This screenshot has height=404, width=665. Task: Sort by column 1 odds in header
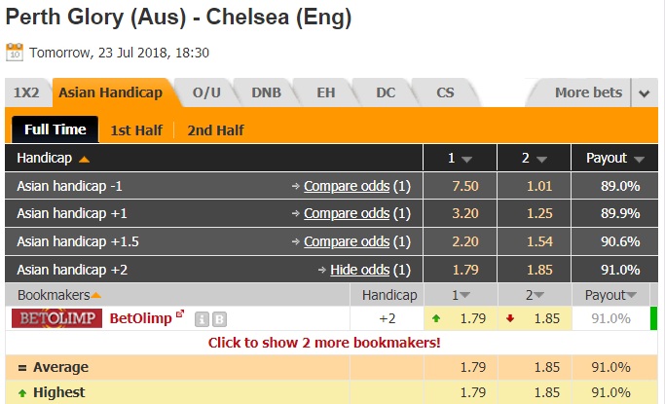tap(459, 158)
